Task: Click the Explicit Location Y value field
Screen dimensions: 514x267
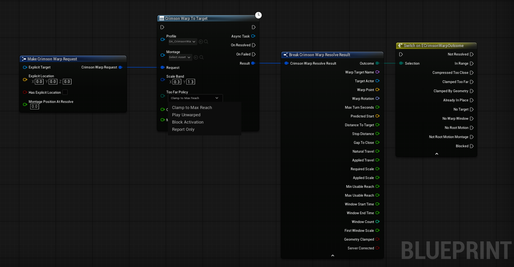Action: click(53, 81)
